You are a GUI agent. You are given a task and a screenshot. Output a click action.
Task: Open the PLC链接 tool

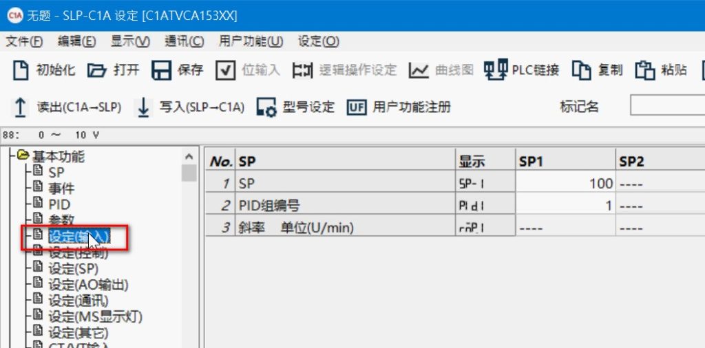pos(492,70)
